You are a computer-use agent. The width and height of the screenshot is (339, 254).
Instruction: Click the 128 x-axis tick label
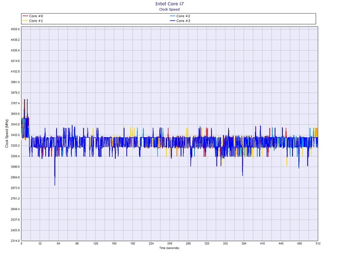pyautogui.click(x=96, y=243)
